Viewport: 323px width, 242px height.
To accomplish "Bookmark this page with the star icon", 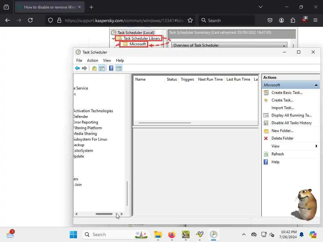I will pyautogui.click(x=190, y=20).
